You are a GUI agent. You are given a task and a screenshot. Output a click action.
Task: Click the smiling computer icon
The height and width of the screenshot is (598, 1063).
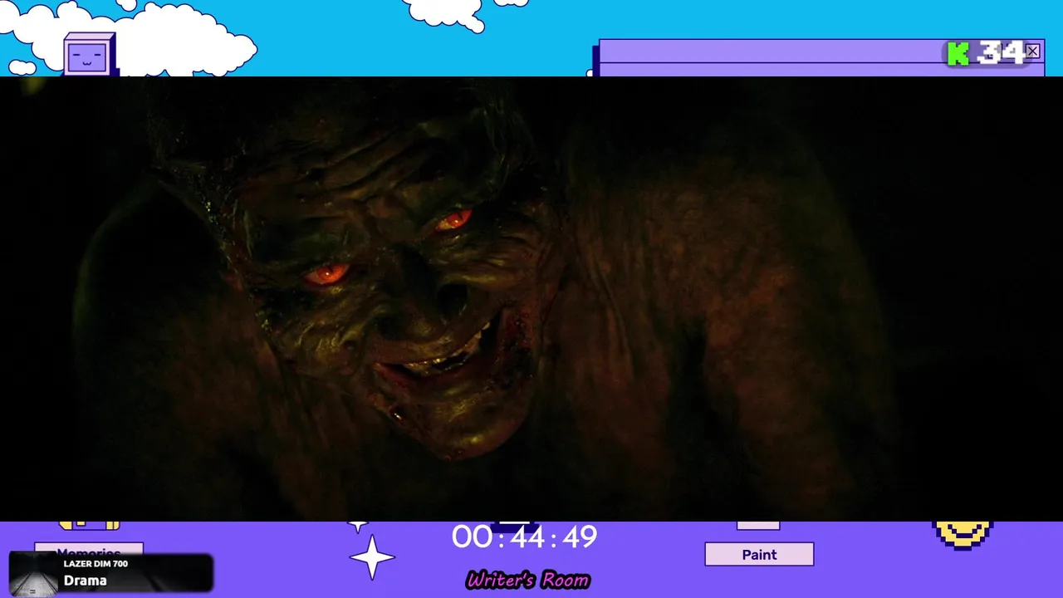pyautogui.click(x=89, y=55)
